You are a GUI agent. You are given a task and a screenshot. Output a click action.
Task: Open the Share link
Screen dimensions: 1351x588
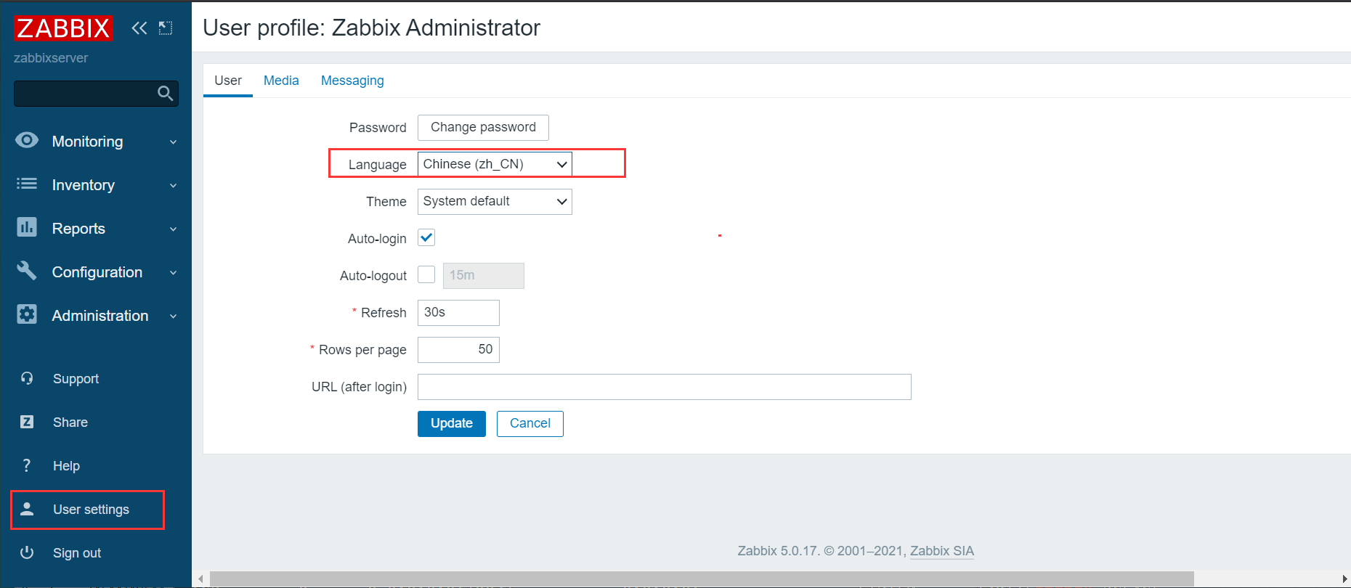(70, 422)
